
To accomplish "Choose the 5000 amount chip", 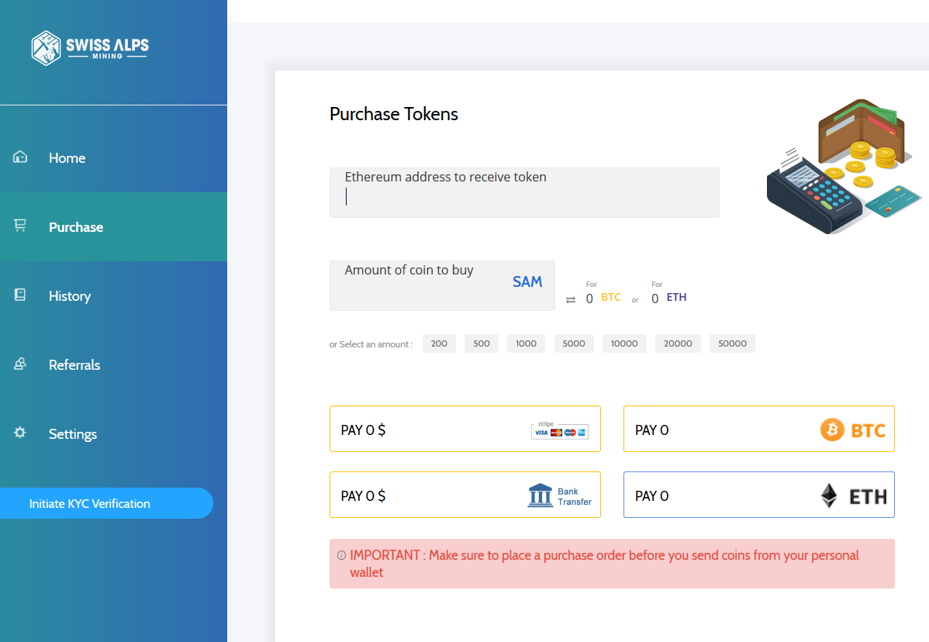I will click(574, 343).
